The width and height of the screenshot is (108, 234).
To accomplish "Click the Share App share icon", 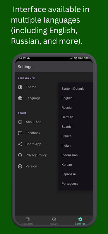I will [20, 144].
